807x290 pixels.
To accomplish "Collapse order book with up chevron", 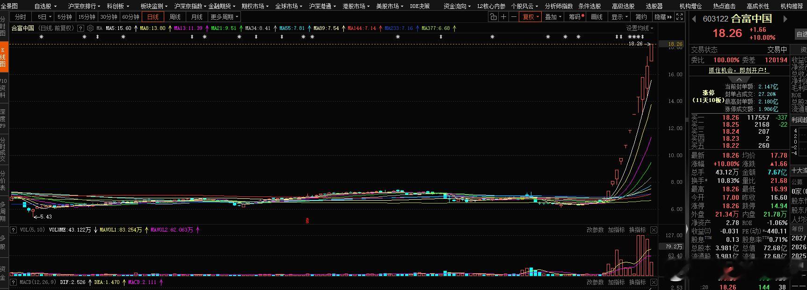I will coord(739,80).
